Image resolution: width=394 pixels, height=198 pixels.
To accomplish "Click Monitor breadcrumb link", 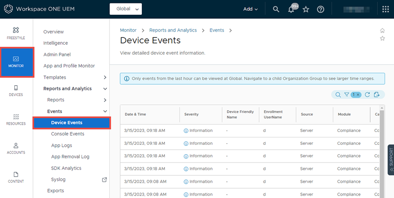I will click(128, 30).
